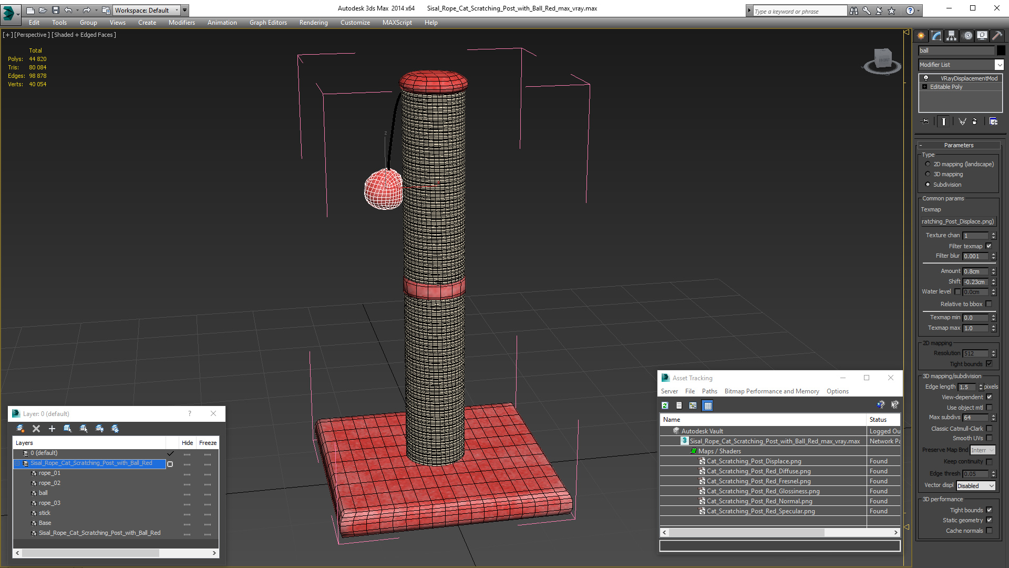Viewport: 1009px width, 568px height.
Task: Open Workspace Default dropdown
Action: pyautogui.click(x=147, y=10)
